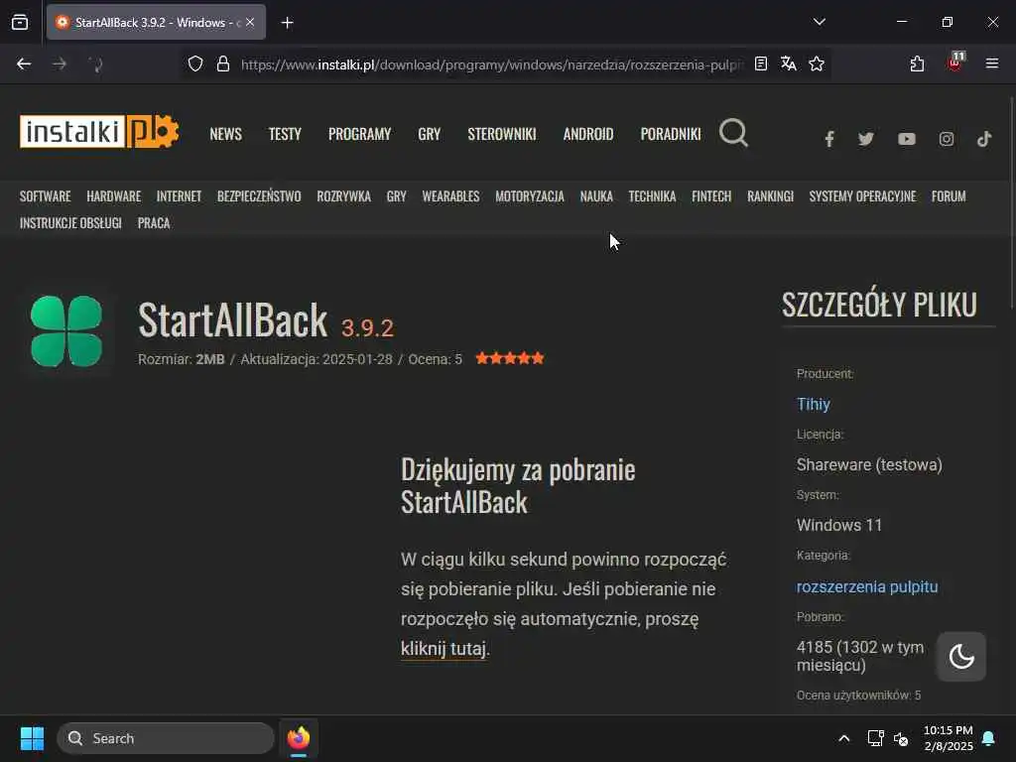
Task: Open the STEROWNIKI menu item
Action: click(x=501, y=134)
